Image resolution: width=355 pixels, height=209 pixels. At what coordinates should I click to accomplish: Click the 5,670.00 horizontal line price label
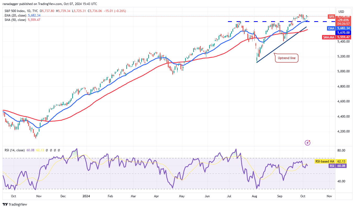point(343,33)
